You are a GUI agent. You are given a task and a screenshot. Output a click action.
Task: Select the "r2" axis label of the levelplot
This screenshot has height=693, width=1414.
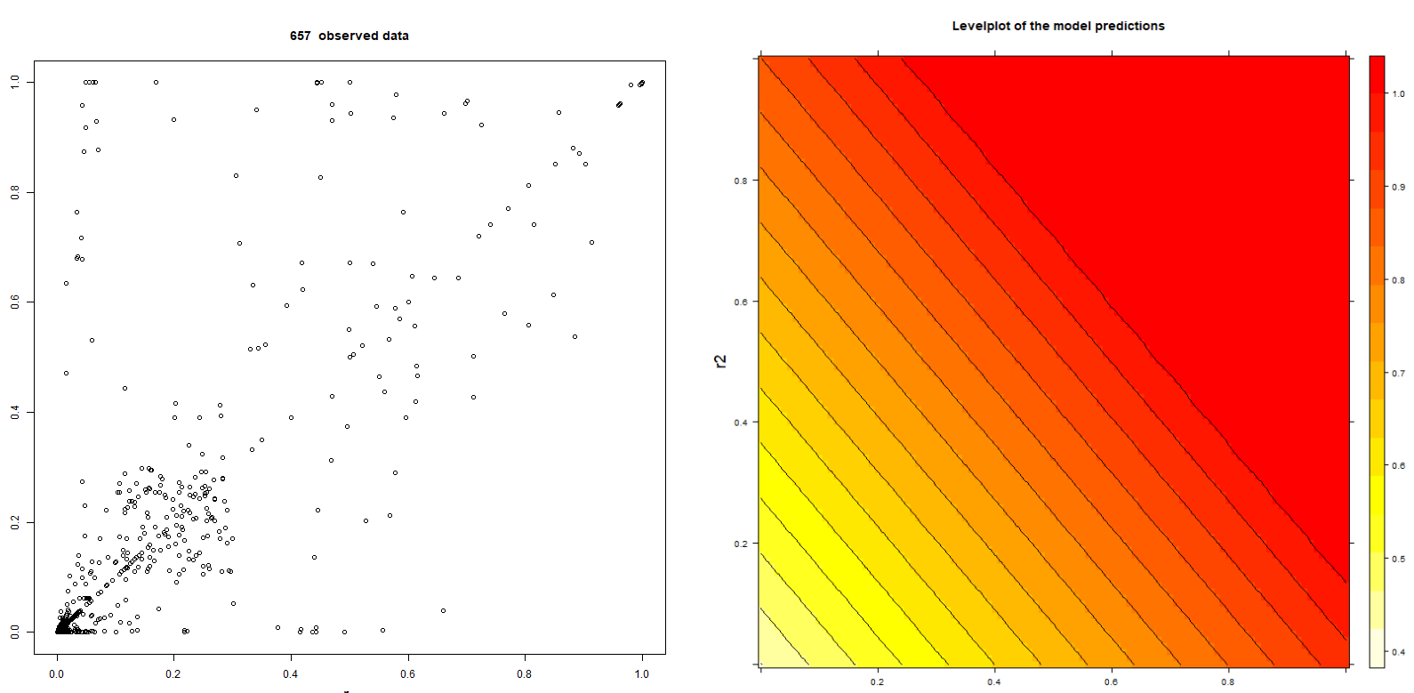coord(720,360)
